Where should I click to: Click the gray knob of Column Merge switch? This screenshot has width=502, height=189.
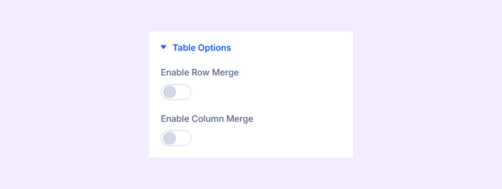click(170, 138)
